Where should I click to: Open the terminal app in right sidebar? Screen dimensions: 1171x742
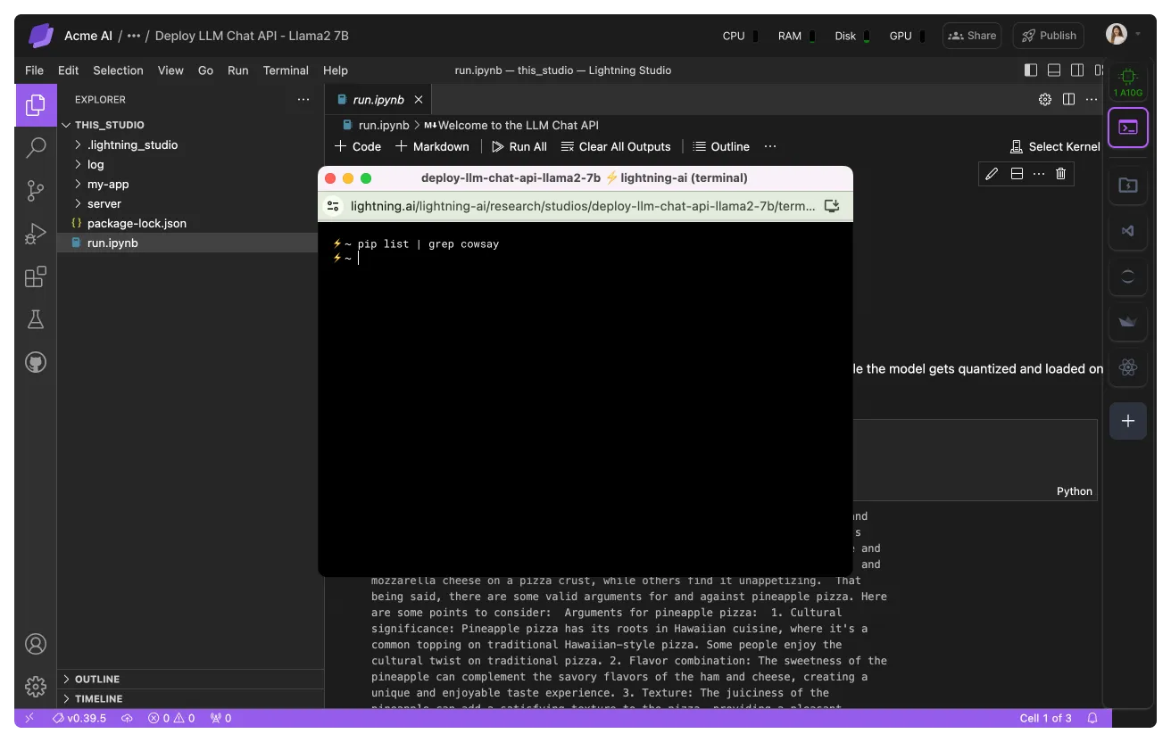[x=1128, y=128]
